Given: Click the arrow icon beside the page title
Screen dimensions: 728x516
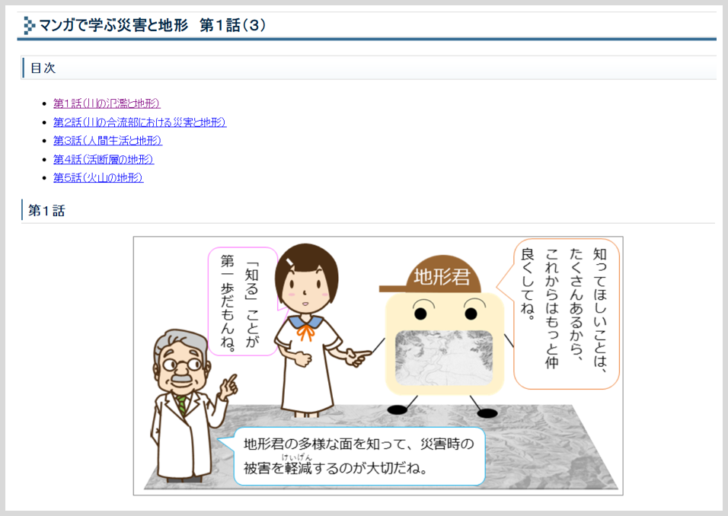Looking at the screenshot, I should click(x=29, y=26).
